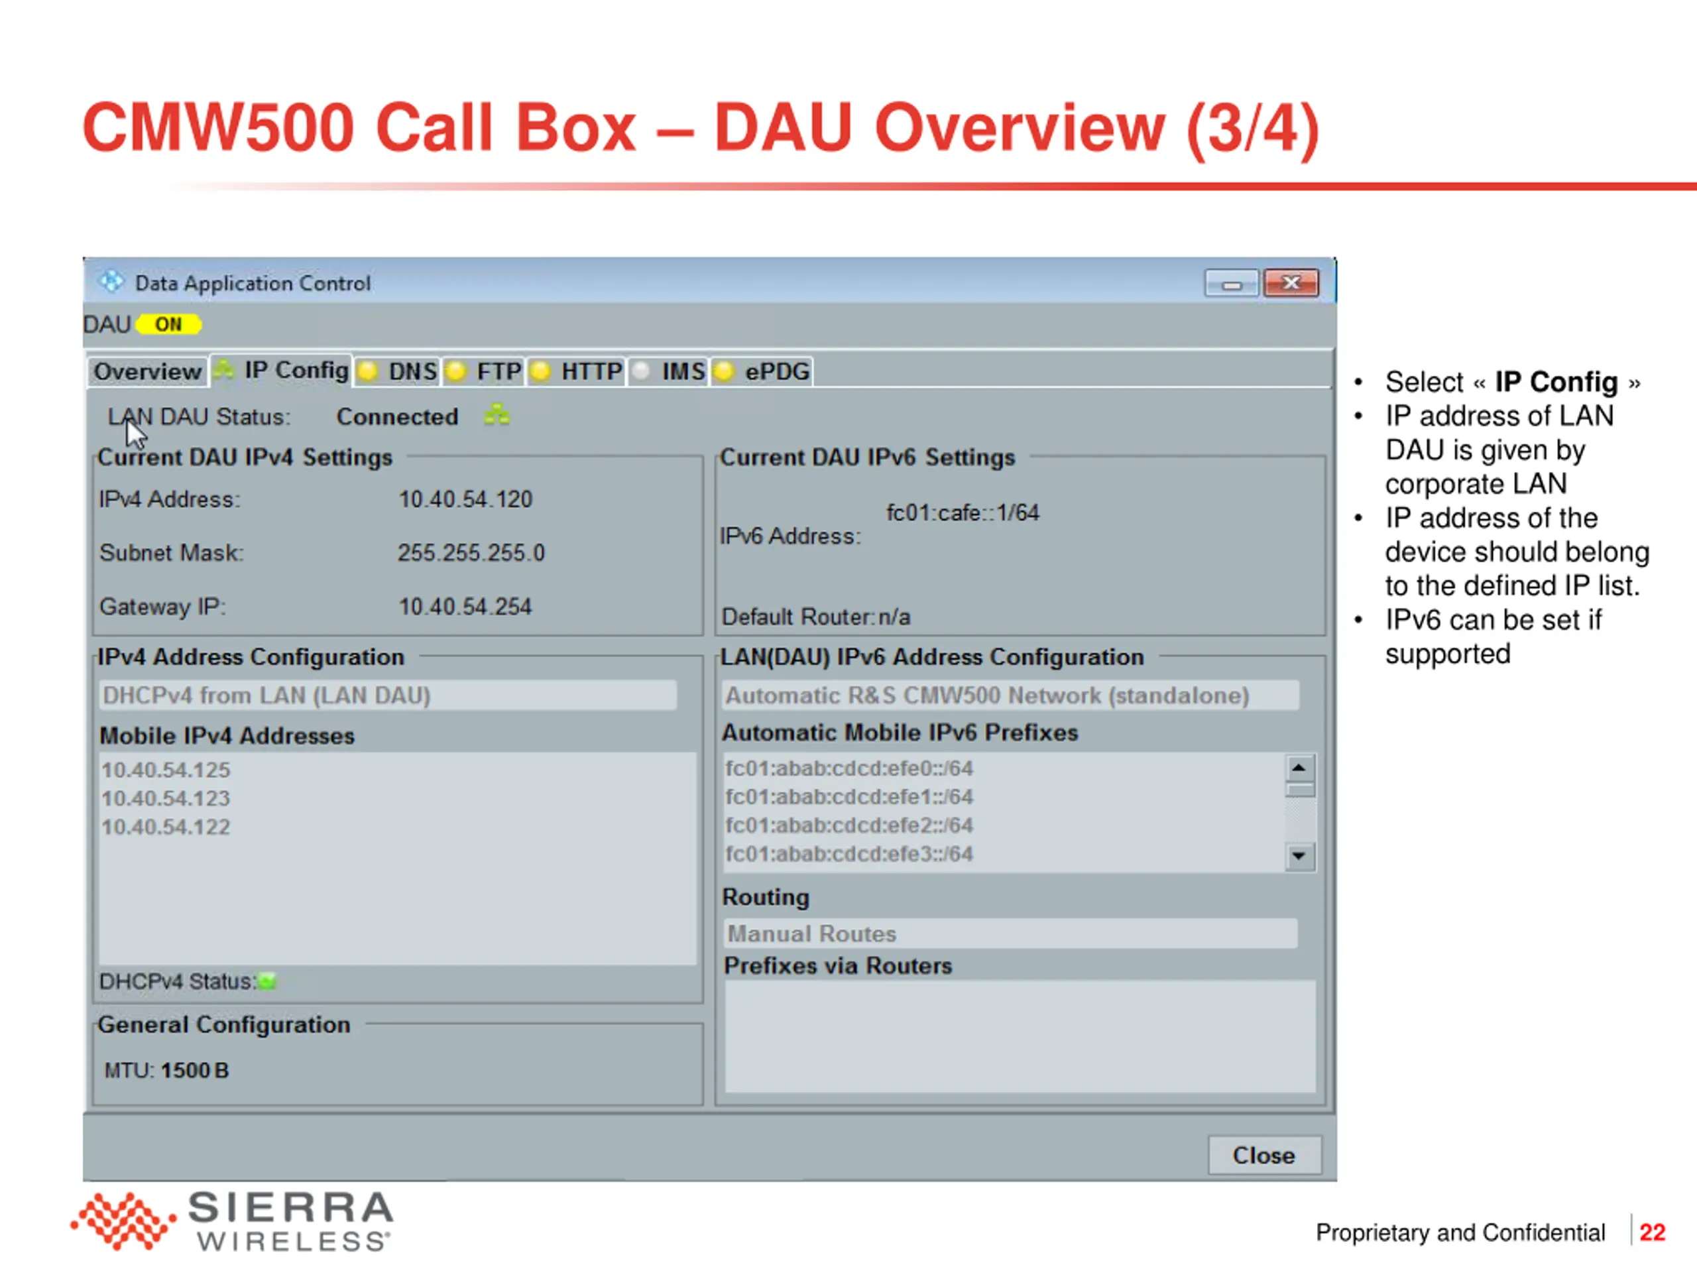The width and height of the screenshot is (1697, 1273).
Task: Click the MTU value 1500 B
Action: [195, 1070]
